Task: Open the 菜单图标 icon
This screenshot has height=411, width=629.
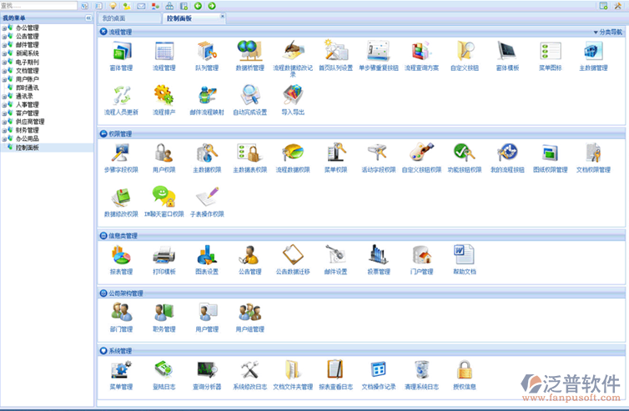Action: tap(551, 52)
